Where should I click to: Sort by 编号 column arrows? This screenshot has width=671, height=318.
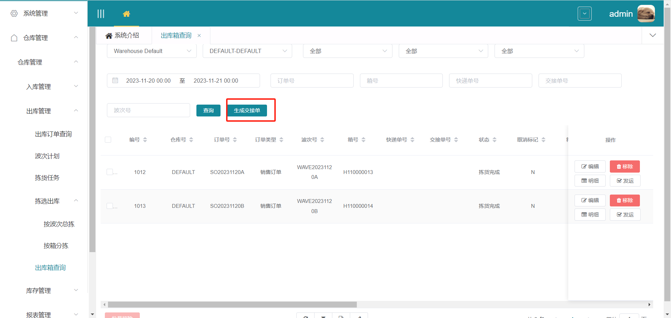point(145,140)
